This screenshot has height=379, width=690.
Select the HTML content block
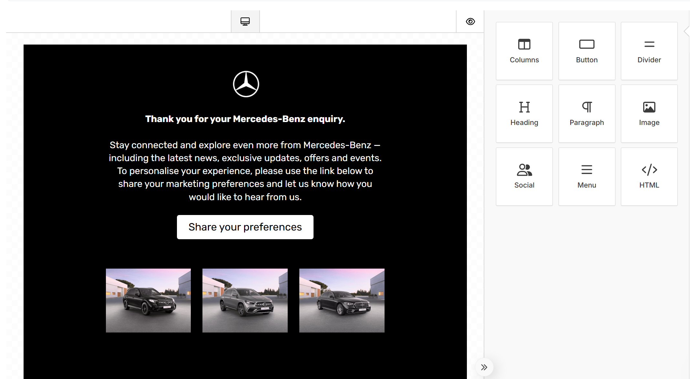point(649,176)
